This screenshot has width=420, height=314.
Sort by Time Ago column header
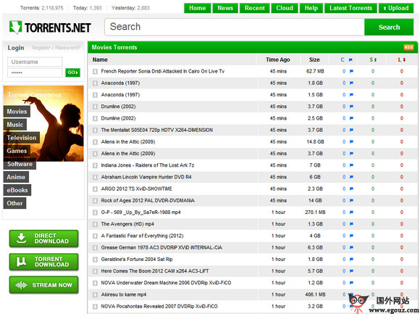click(278, 59)
